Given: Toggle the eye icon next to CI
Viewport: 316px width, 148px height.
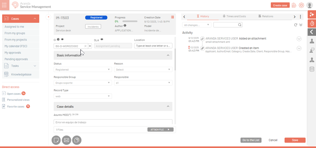Looking at the screenshot, I should 62,40.
